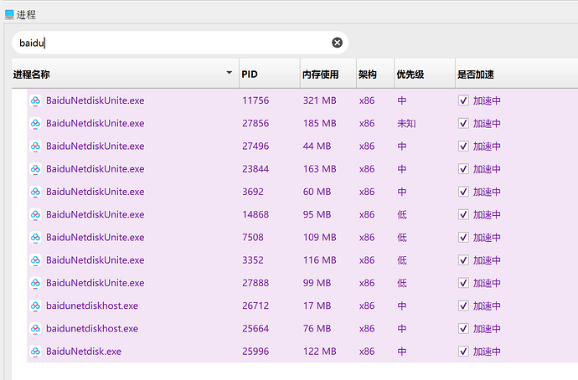Click the 109 MB memory value

coord(320,238)
